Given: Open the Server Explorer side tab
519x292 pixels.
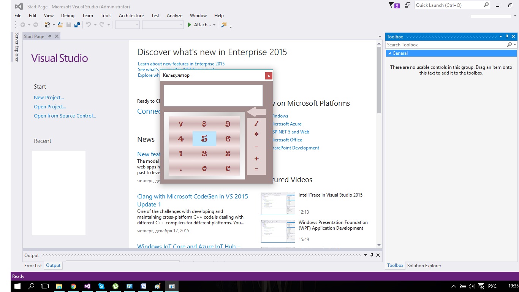Looking at the screenshot, I should click(17, 47).
